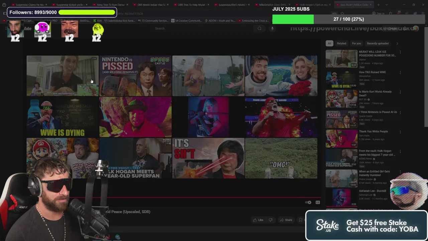
Task: Click the save bookmark icon below video
Action: click(x=300, y=220)
